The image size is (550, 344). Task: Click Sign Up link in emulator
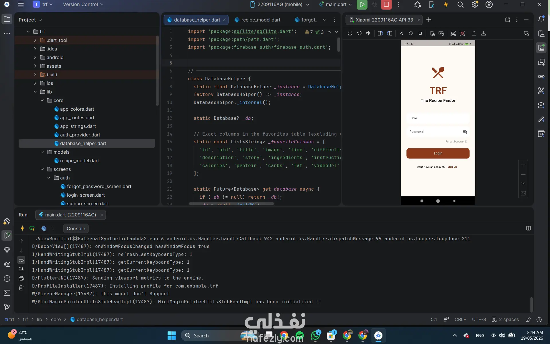[x=452, y=167]
